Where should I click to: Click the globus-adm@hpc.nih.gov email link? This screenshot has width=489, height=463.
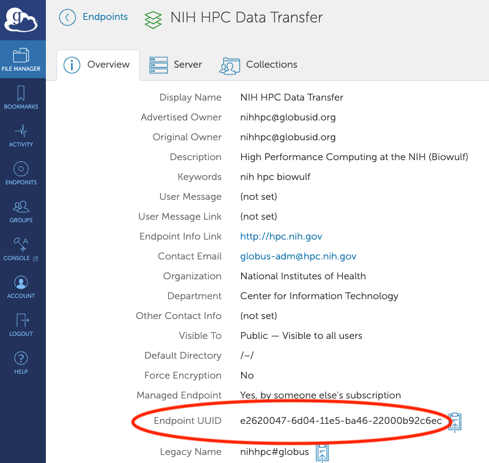pyautogui.click(x=298, y=256)
